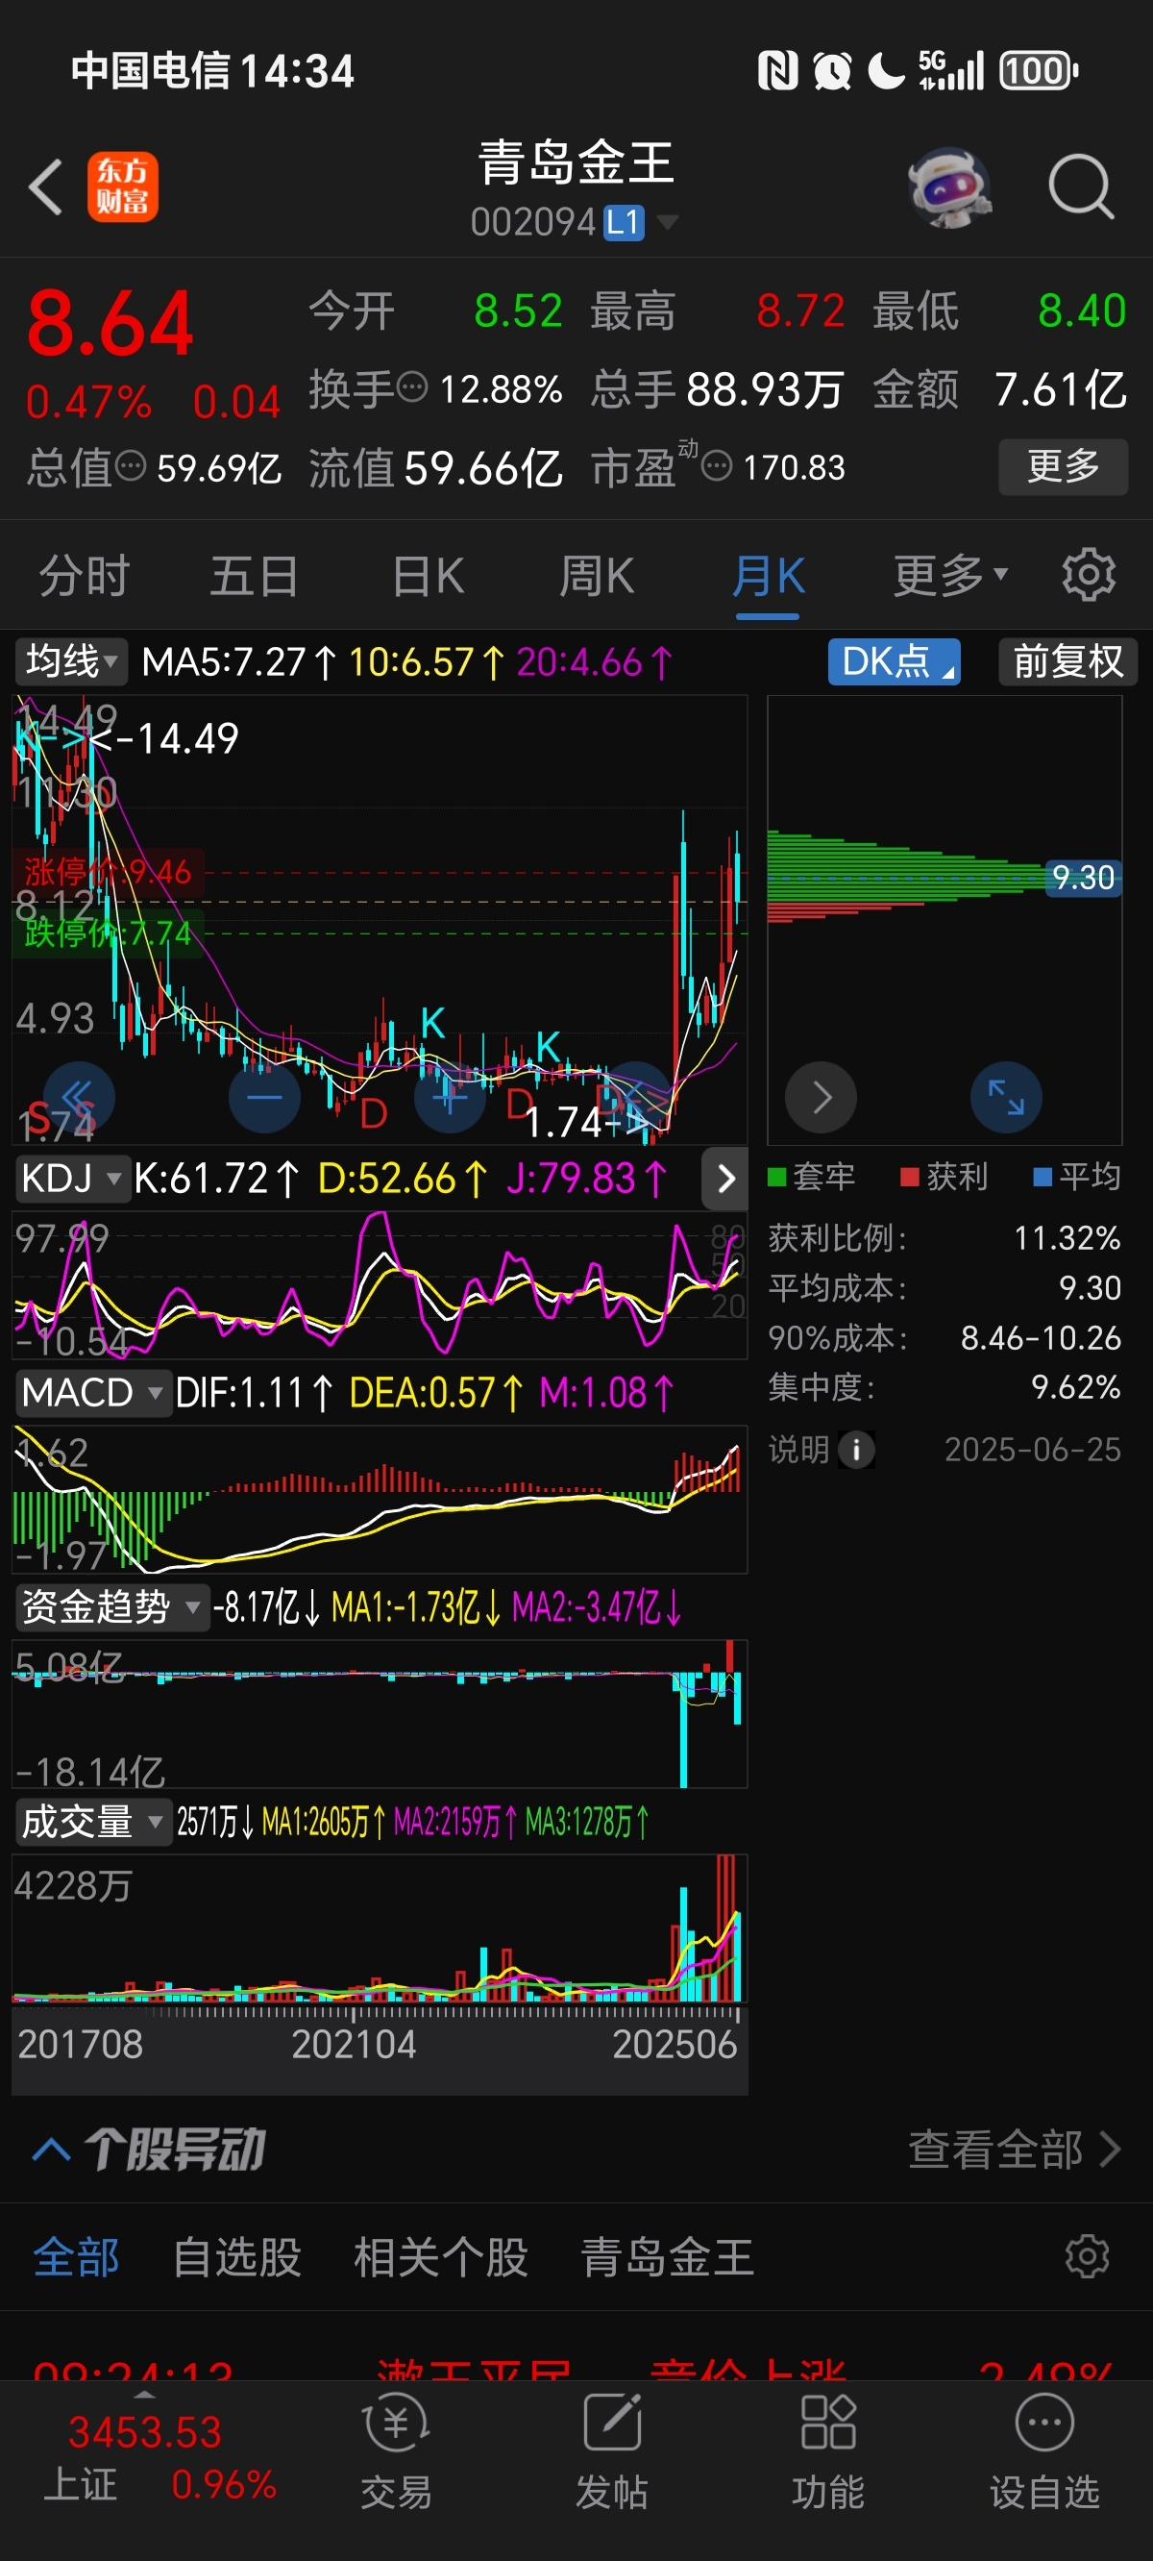Viewport: 1153px width, 2561px height.
Task: Tap the green 套牢 legend swatch
Action: 776,1177
